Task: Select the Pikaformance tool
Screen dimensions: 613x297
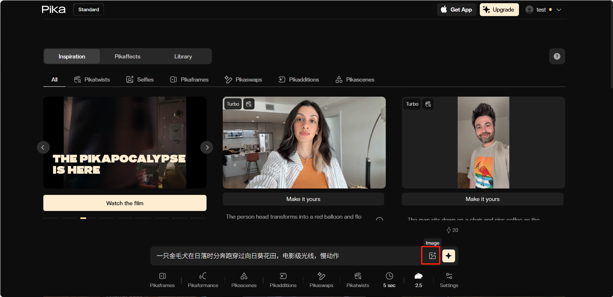Action: click(x=203, y=280)
